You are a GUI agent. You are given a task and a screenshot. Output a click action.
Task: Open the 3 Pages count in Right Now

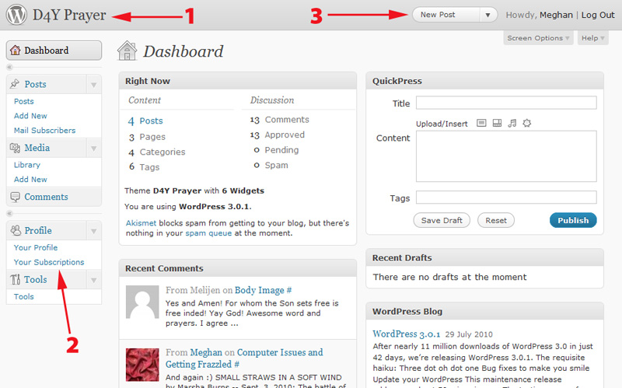click(147, 137)
